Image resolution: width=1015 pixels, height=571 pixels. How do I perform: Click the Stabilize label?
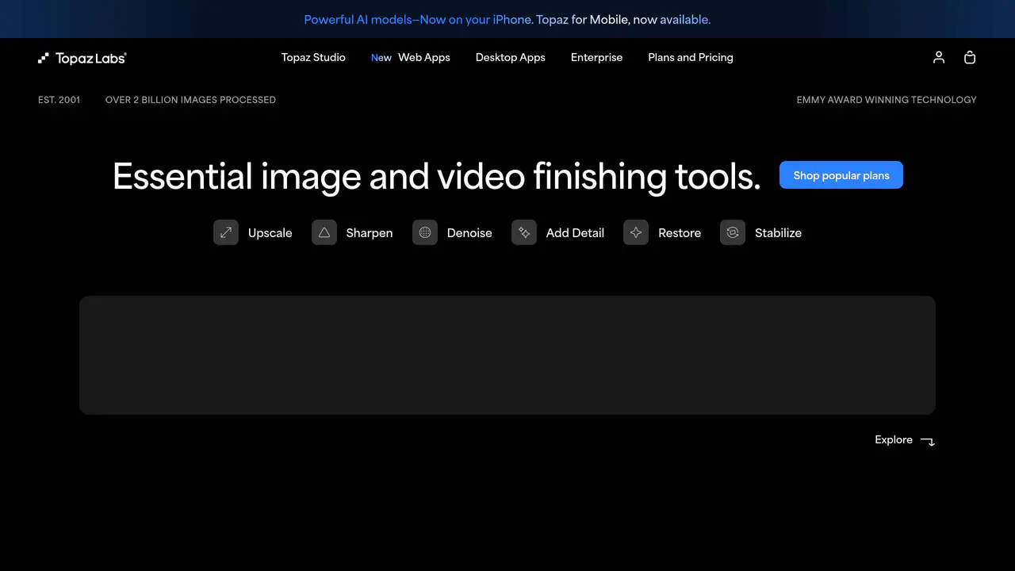coord(778,232)
